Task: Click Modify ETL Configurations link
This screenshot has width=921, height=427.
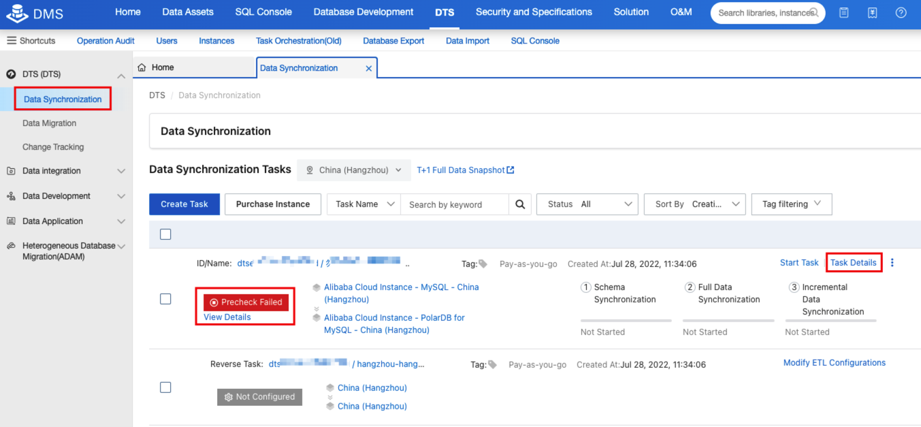Action: pyautogui.click(x=835, y=363)
